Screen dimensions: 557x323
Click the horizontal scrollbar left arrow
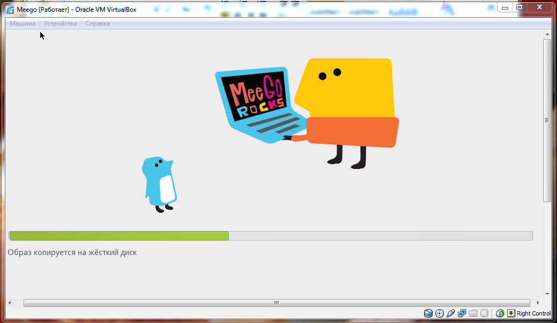(10, 303)
